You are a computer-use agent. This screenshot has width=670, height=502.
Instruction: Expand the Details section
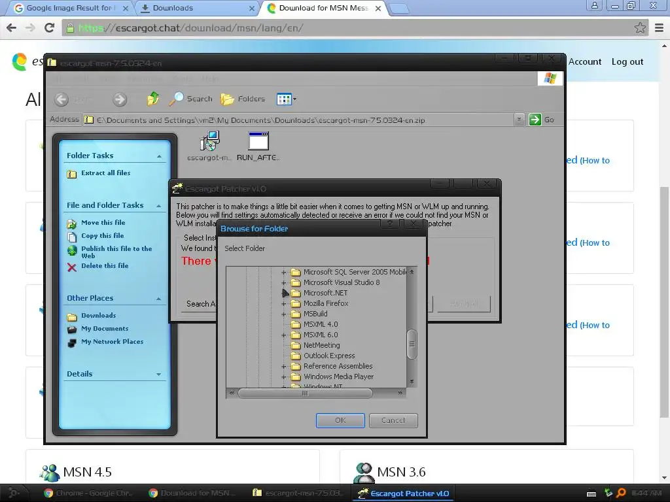[159, 375]
